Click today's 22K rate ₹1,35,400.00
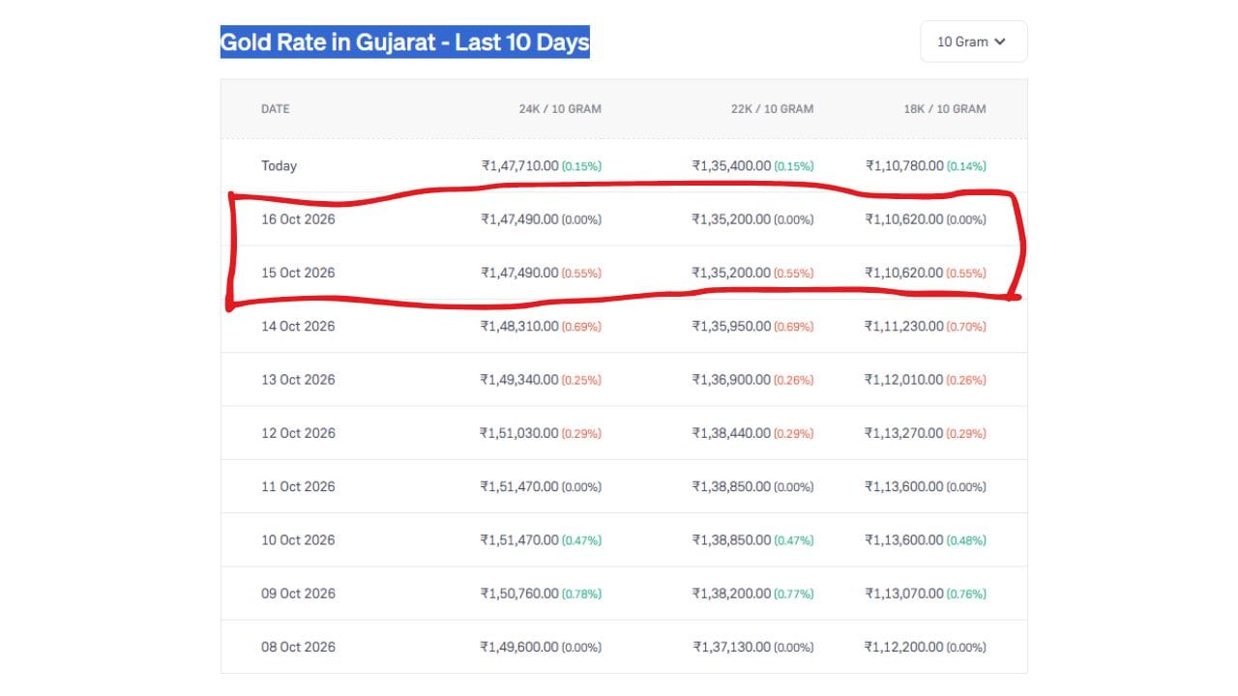 click(x=731, y=166)
